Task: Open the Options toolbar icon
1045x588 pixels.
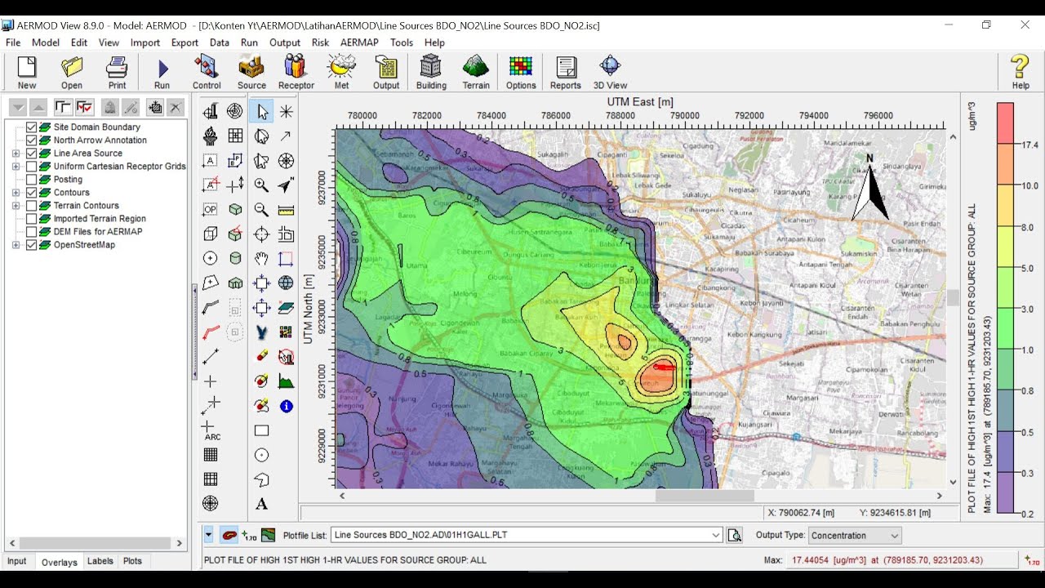Action: 521,72
